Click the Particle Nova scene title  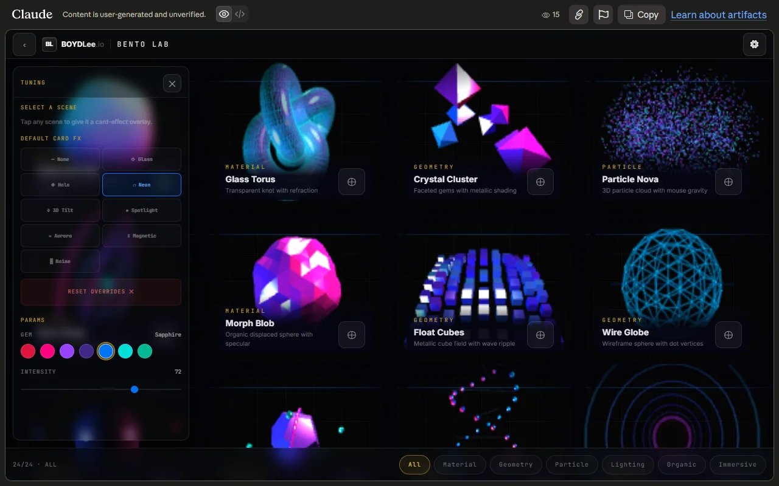pyautogui.click(x=630, y=179)
